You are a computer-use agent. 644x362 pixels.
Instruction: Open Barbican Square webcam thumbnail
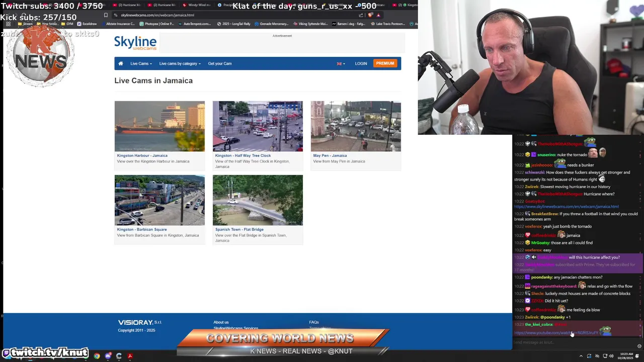[x=159, y=200]
